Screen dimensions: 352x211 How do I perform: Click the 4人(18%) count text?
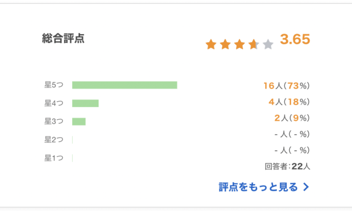[289, 102]
